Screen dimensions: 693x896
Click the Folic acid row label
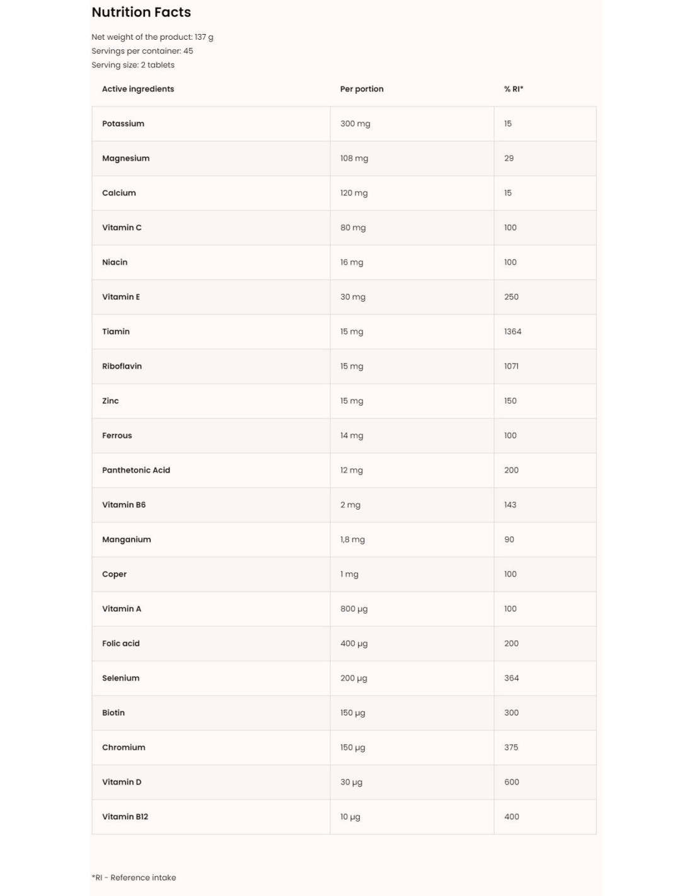point(121,643)
